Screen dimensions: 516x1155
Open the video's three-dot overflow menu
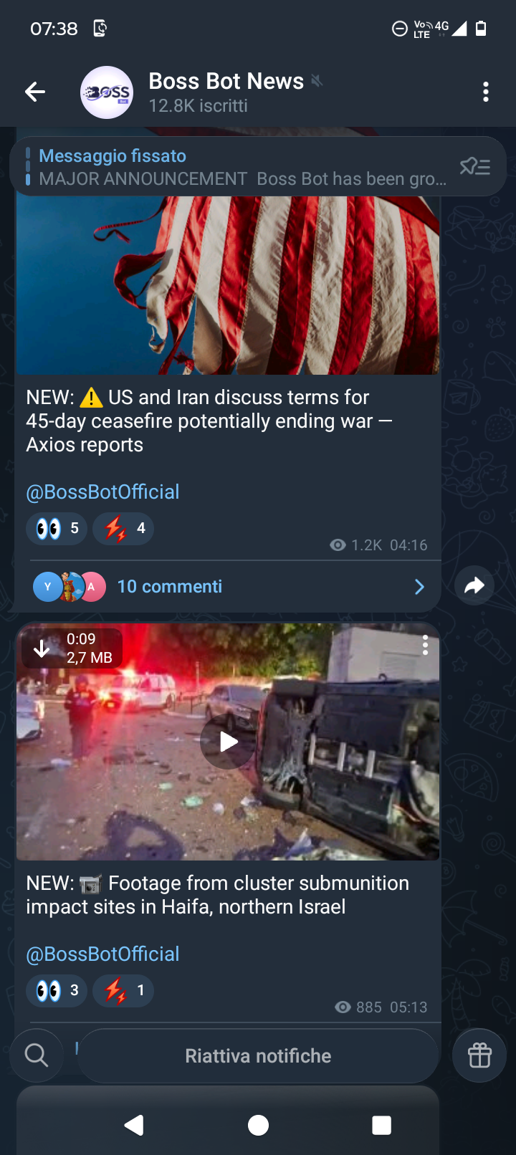(x=425, y=645)
